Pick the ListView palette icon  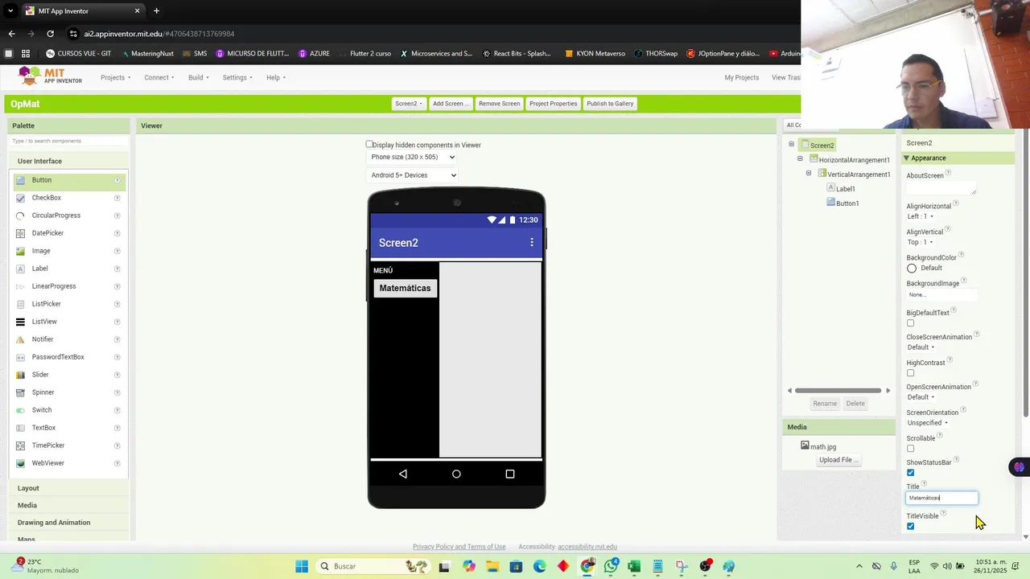pyautogui.click(x=21, y=322)
